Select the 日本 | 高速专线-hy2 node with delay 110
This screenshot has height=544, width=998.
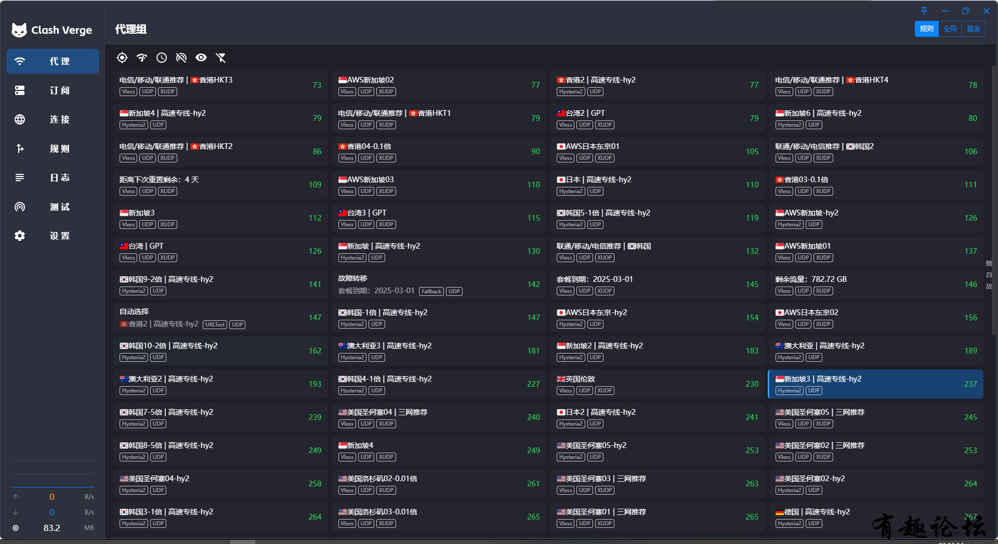pyautogui.click(x=658, y=185)
